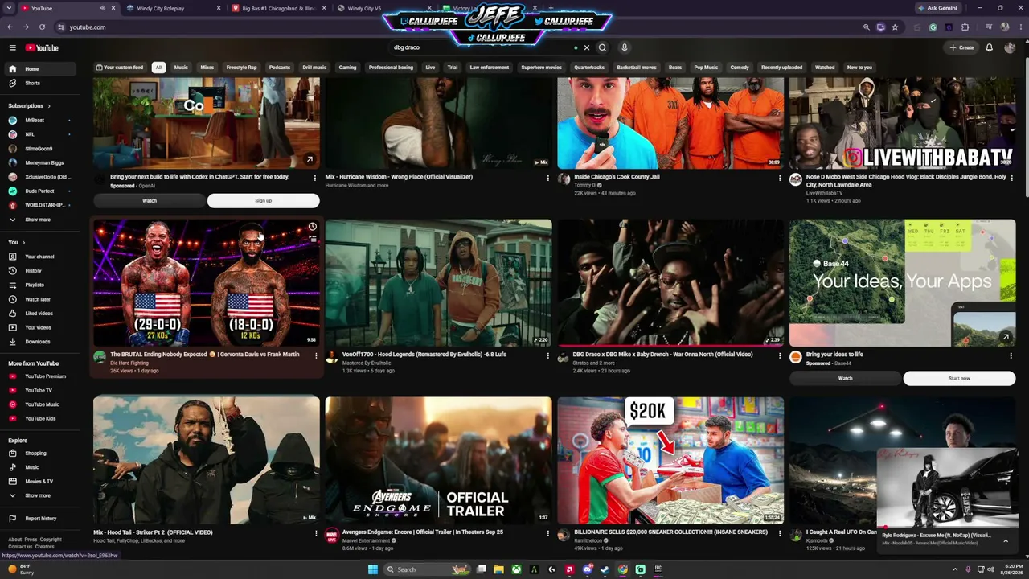This screenshot has width=1029, height=579.
Task: Open the Your custom feed chip
Action: (x=120, y=68)
